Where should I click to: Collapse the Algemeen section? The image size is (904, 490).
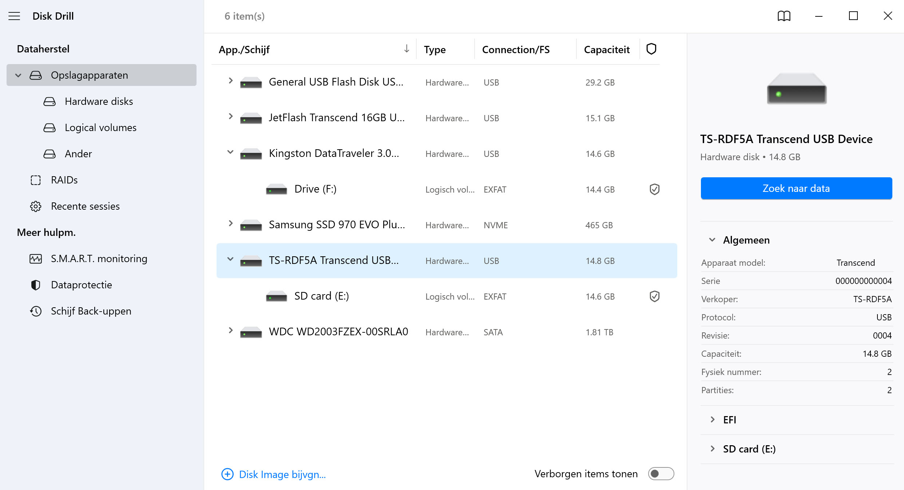pos(712,240)
